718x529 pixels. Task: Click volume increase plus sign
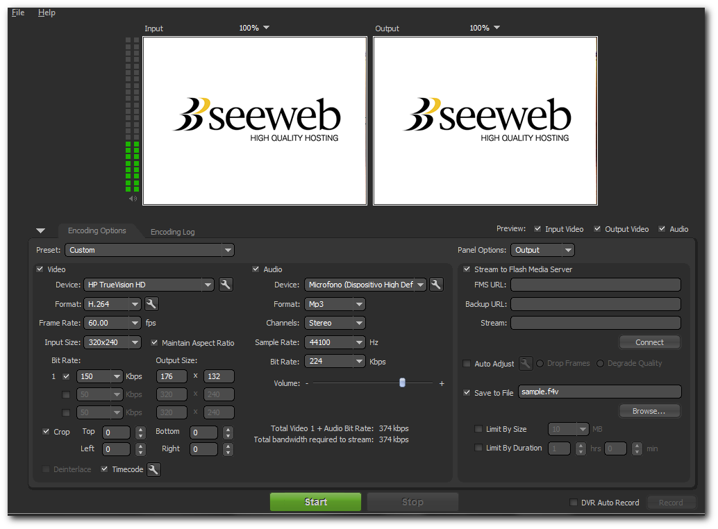442,383
